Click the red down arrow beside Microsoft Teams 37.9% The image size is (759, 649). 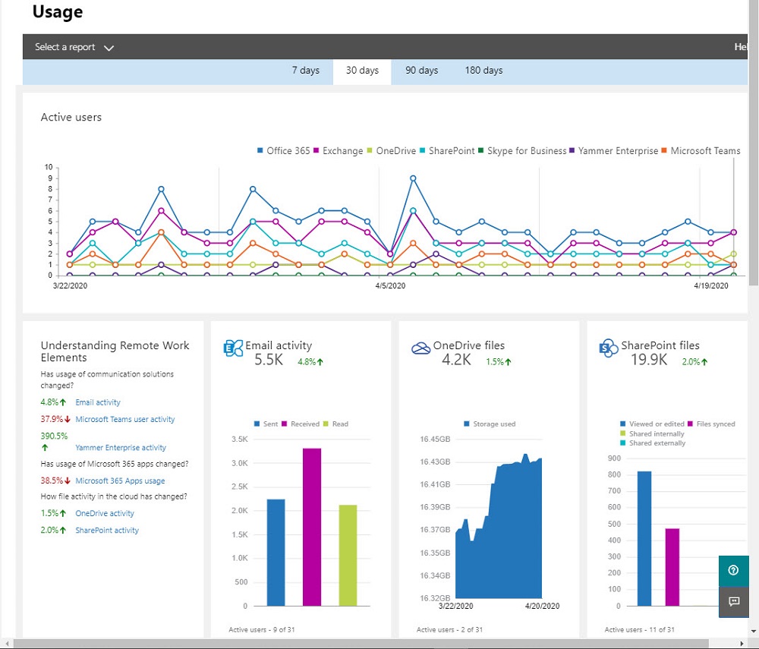click(68, 419)
